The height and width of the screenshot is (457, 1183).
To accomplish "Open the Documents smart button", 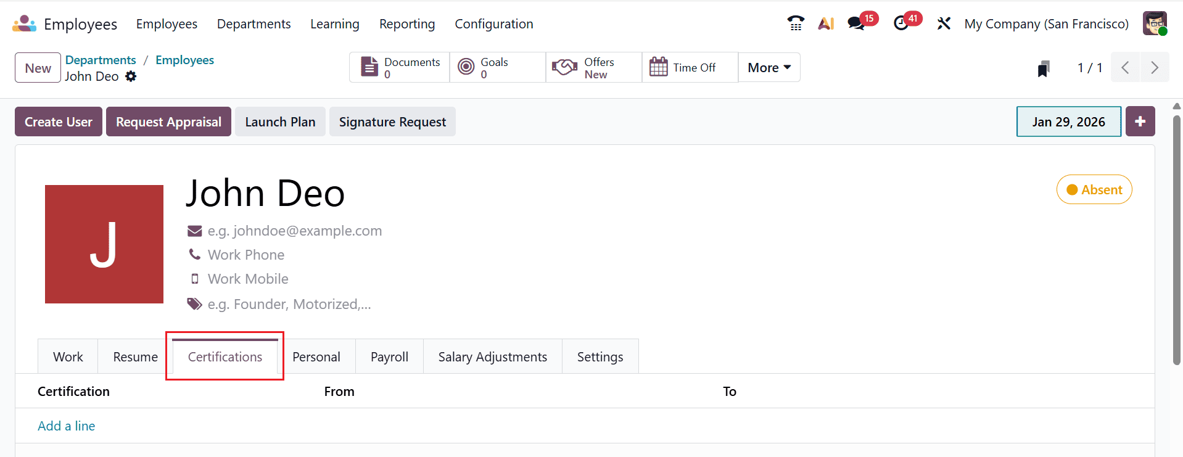I will 400,67.
